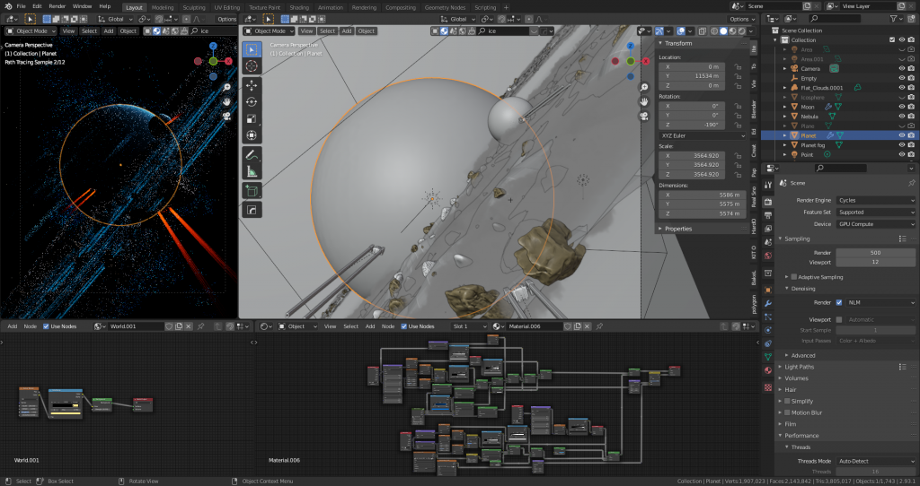Open Device GPU Compute dropdown
This screenshot has height=486, width=920.
[875, 224]
